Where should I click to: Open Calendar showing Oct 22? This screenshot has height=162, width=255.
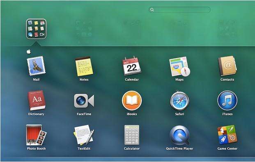pyautogui.click(x=131, y=66)
